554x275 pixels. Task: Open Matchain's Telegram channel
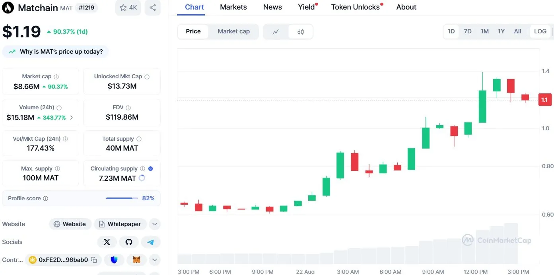click(151, 242)
